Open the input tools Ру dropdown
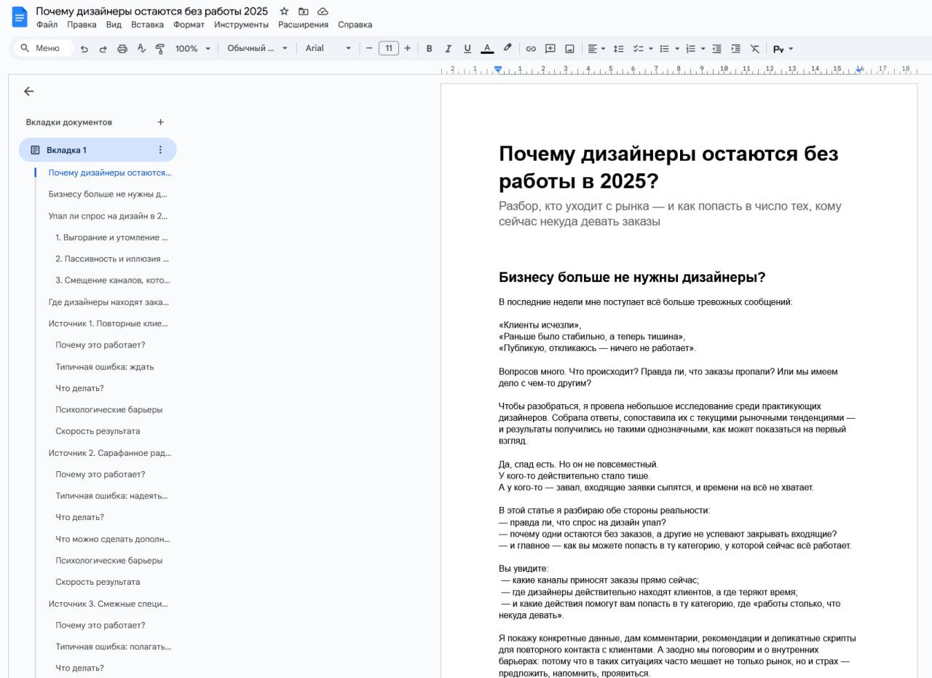 (783, 49)
